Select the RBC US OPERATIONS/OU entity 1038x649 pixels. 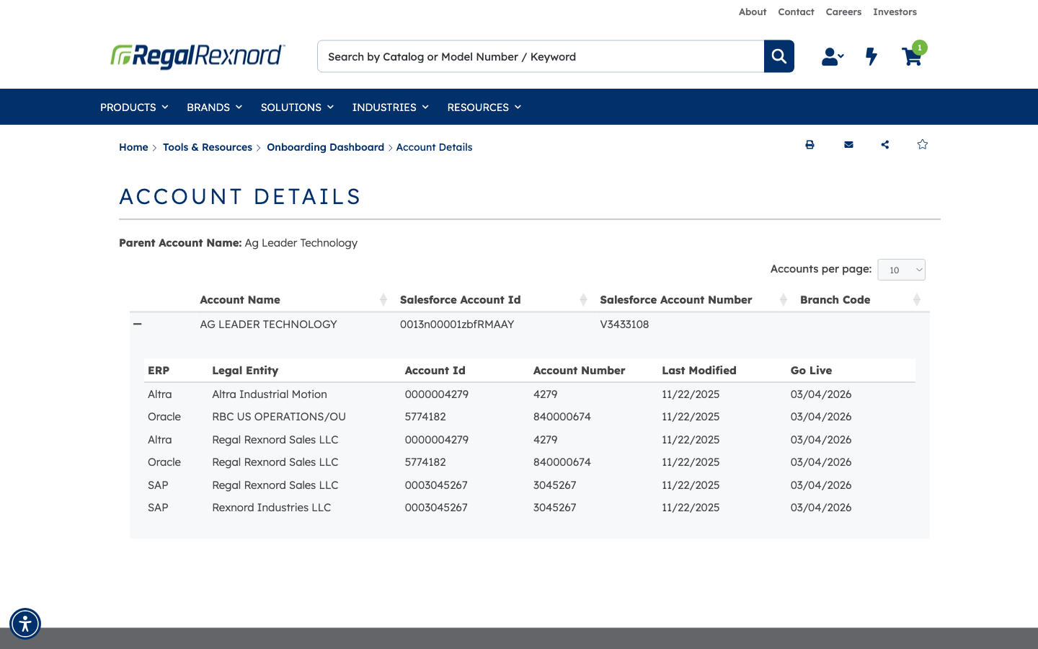point(279,417)
